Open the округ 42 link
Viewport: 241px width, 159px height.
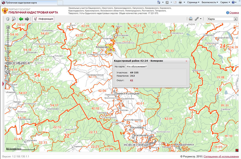click(x=131, y=80)
